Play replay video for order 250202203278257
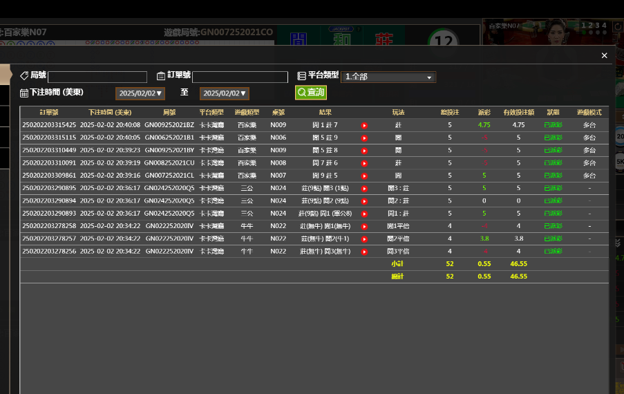Image resolution: width=624 pixels, height=394 pixels. click(x=364, y=238)
